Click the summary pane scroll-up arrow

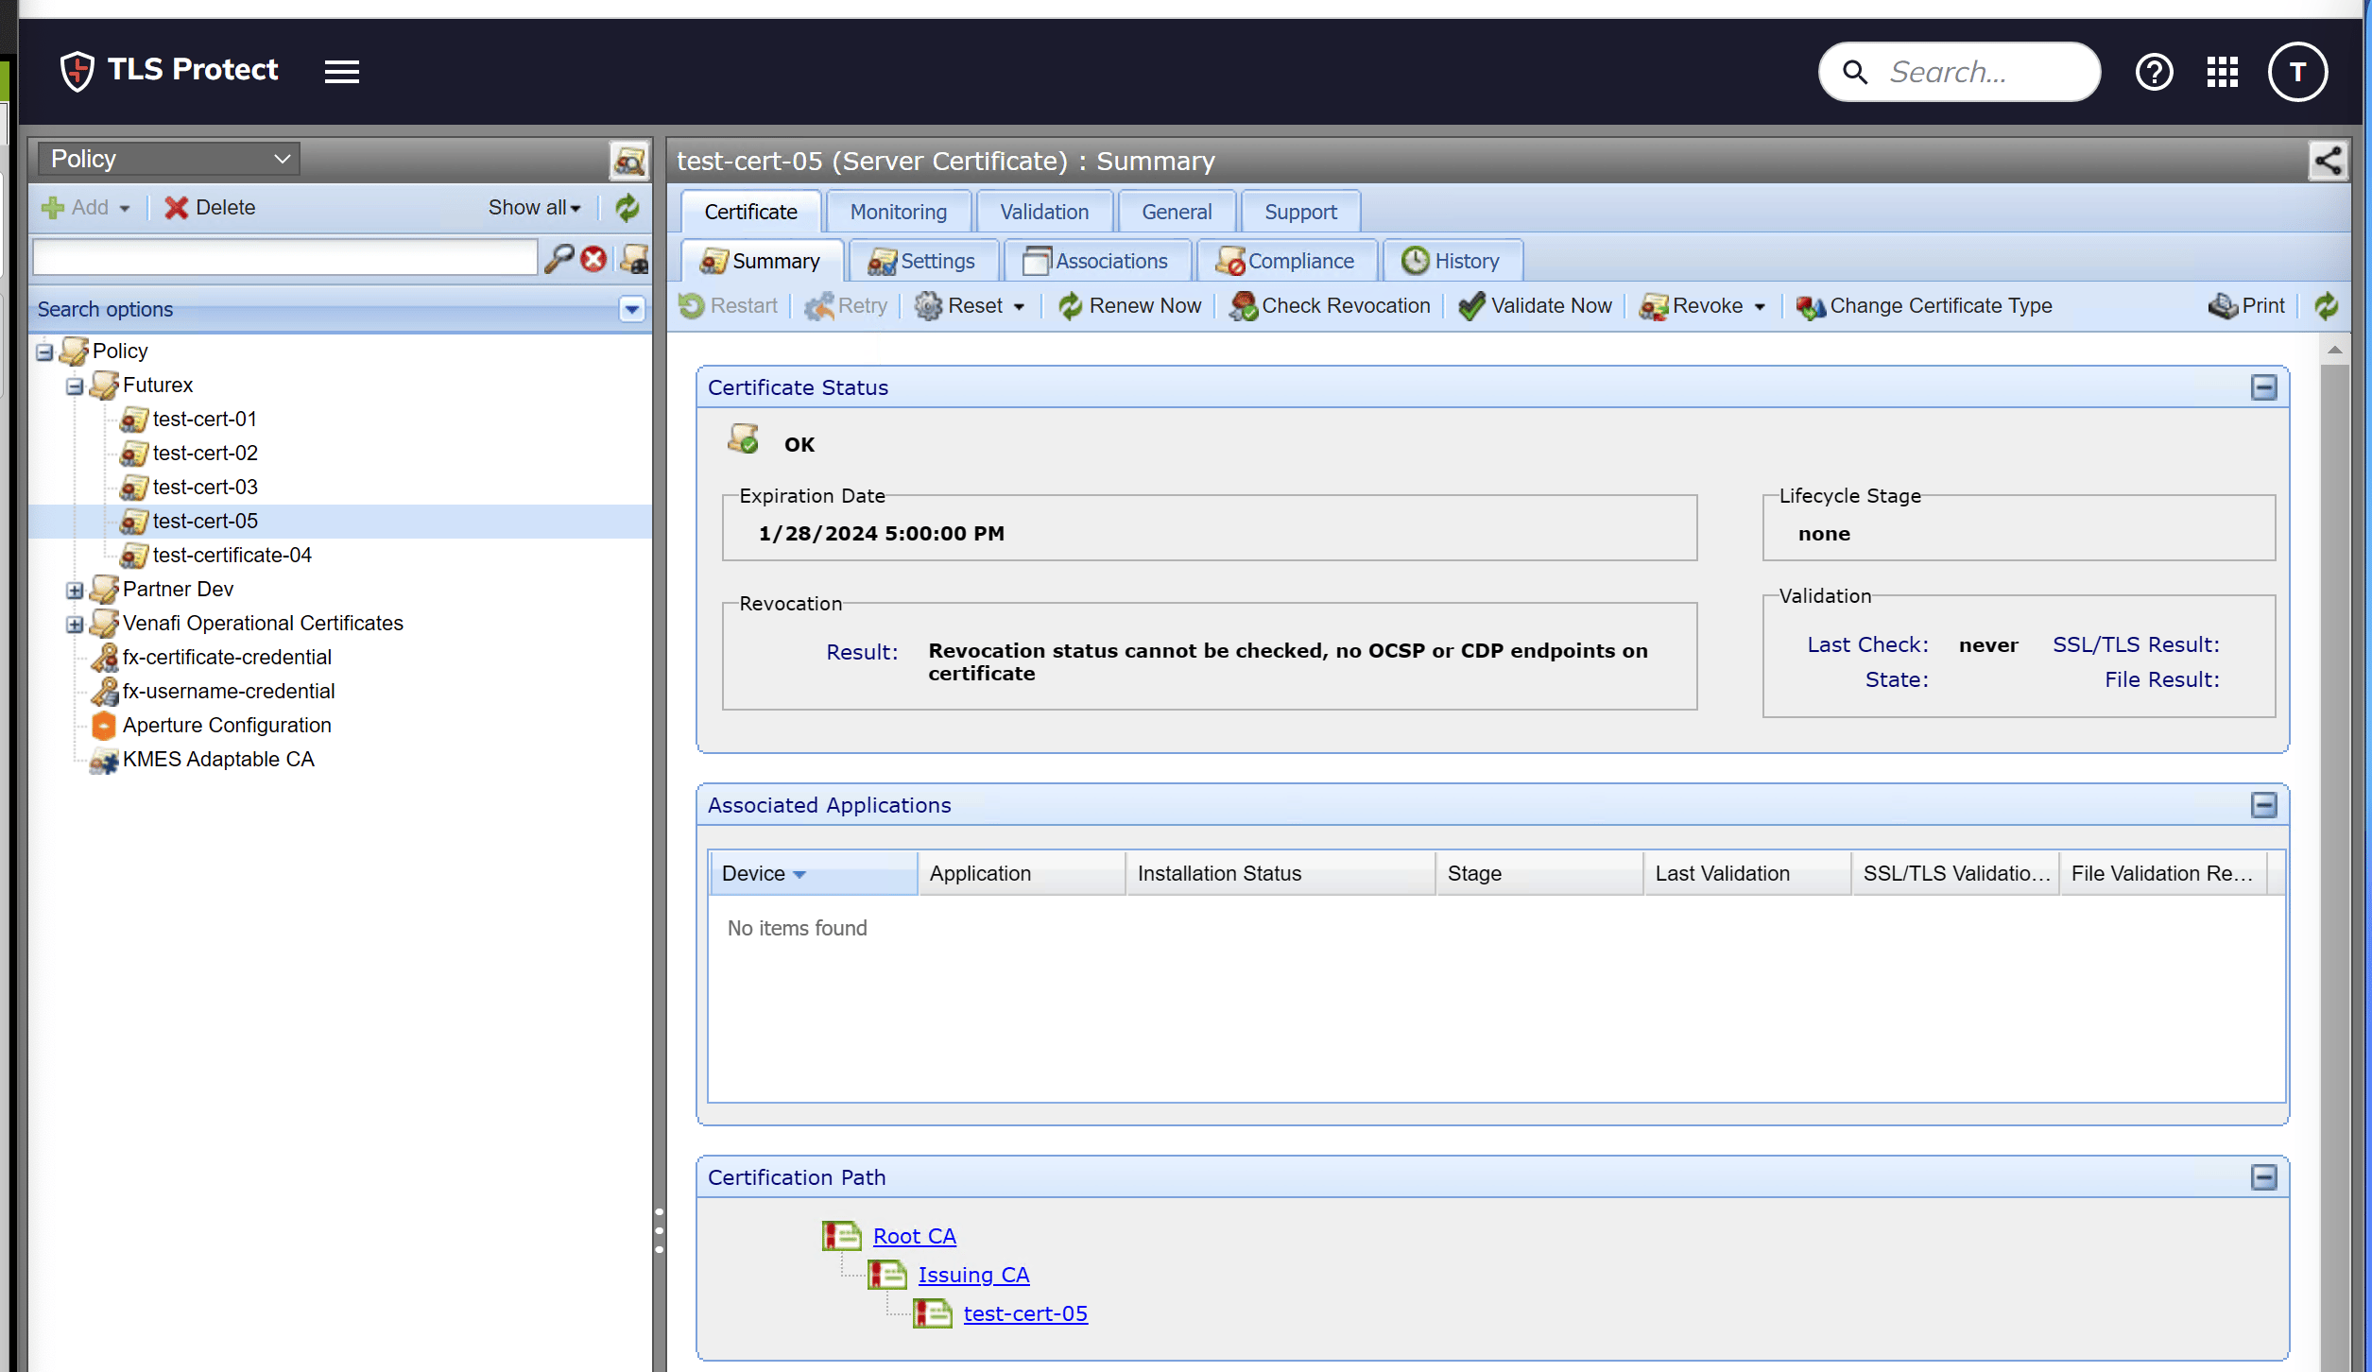(2334, 350)
